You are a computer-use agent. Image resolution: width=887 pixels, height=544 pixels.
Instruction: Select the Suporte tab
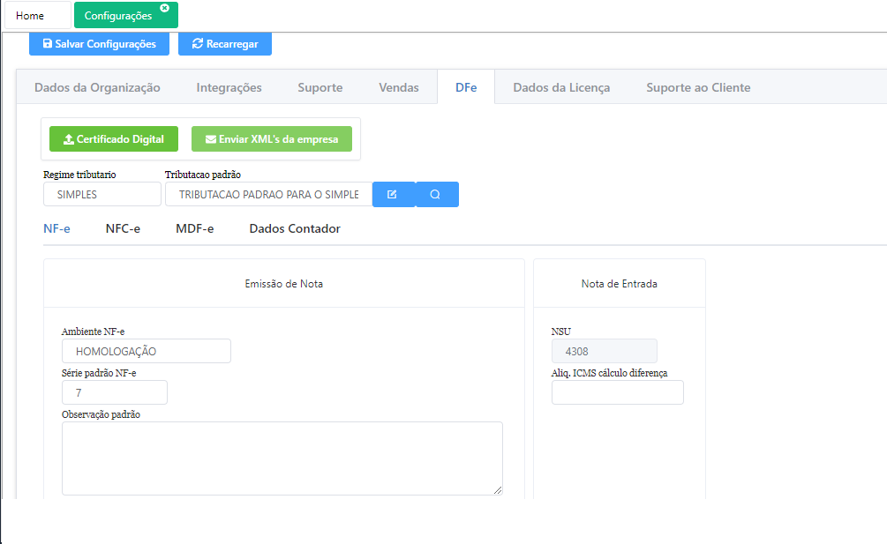(x=319, y=87)
